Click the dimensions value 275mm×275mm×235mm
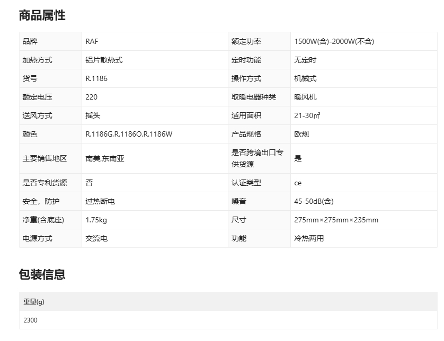Viewport: 444px width, 341px height. 336,220
